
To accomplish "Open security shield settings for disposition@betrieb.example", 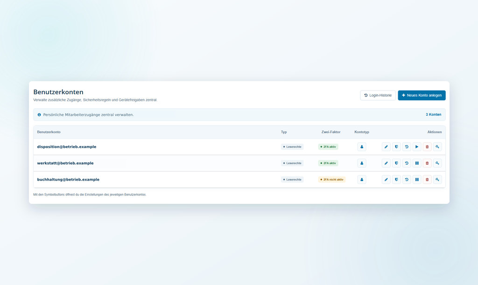I will (396, 147).
